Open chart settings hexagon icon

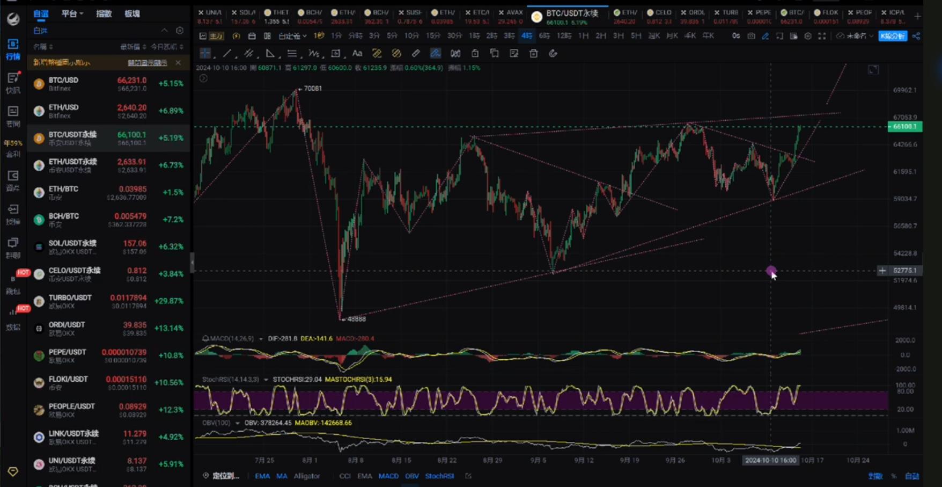point(807,36)
